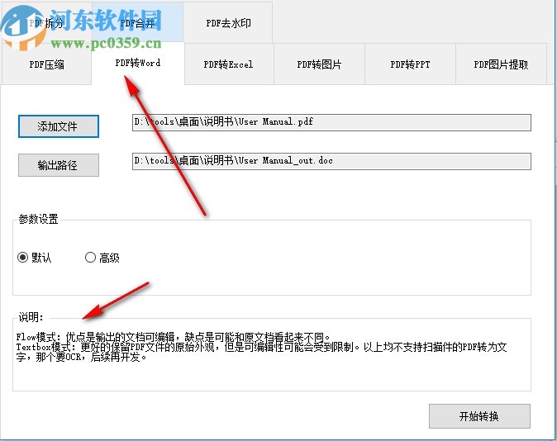Click the Textbox模式 description line
Screen dimensions: 557x441
261,352
